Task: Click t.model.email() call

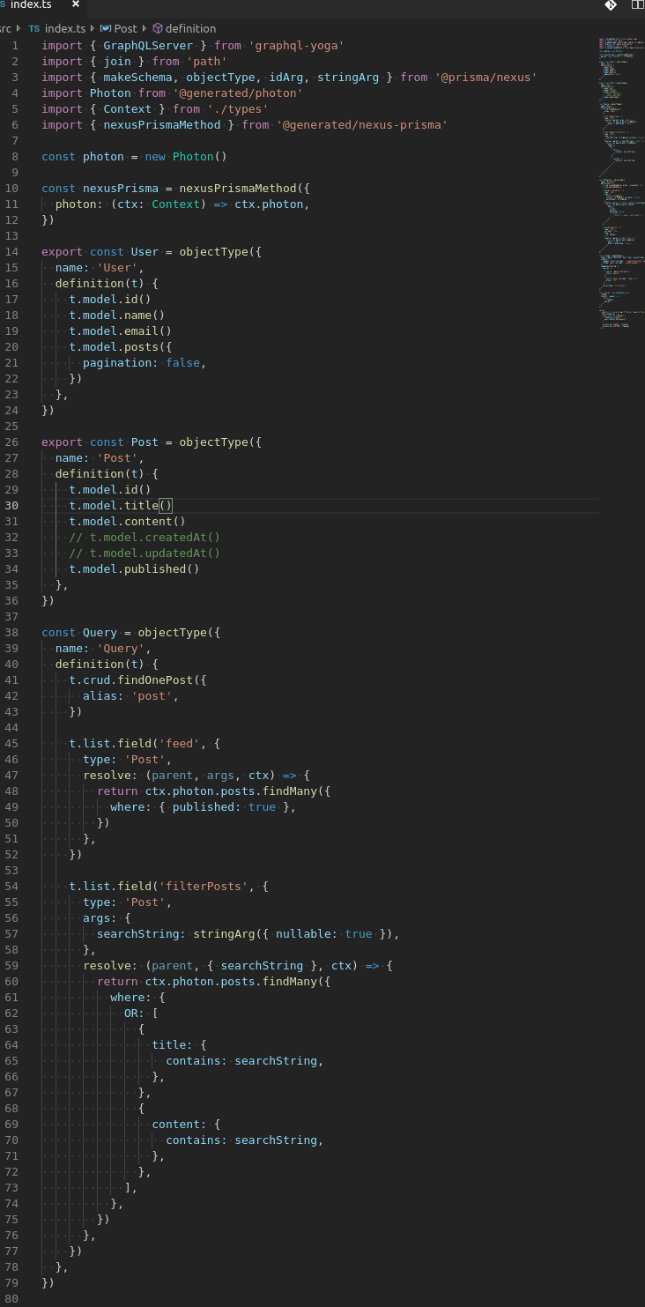Action: pyautogui.click(x=121, y=331)
